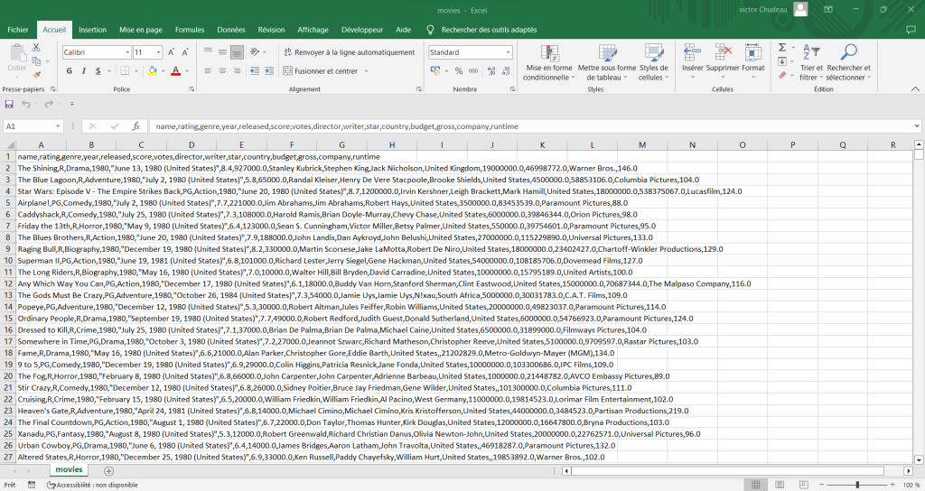This screenshot has height=491, width=925.
Task: Collapse the ribbon
Action: pyautogui.click(x=915, y=89)
